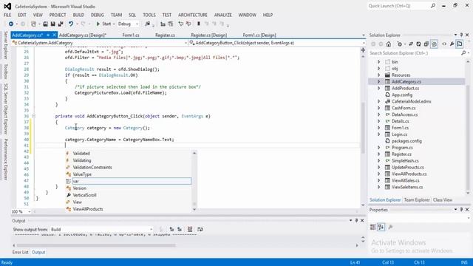Pin the Solution Explorer panel
Viewport: 473px width, 266px height.
(x=461, y=35)
